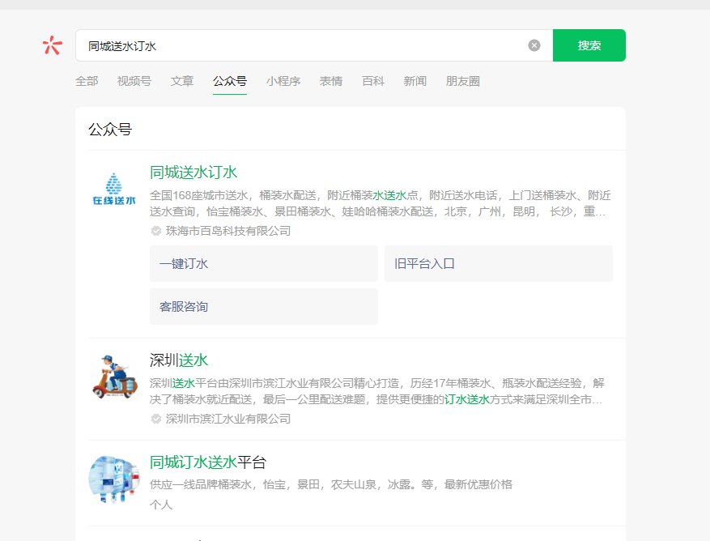710x541 pixels.
Task: Click the 个人 account type label
Action: (x=161, y=505)
